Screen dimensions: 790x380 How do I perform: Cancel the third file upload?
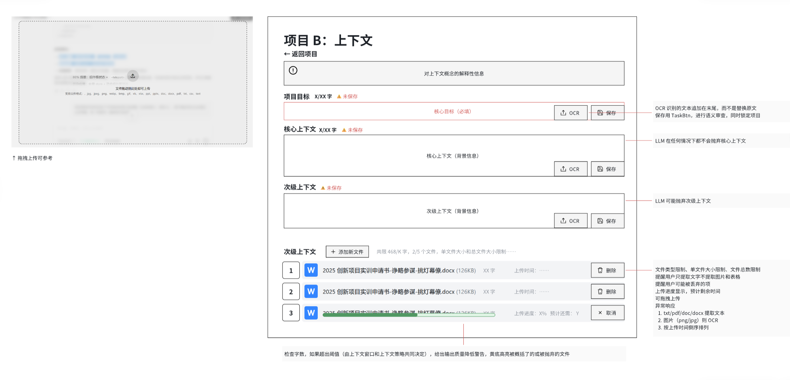607,313
